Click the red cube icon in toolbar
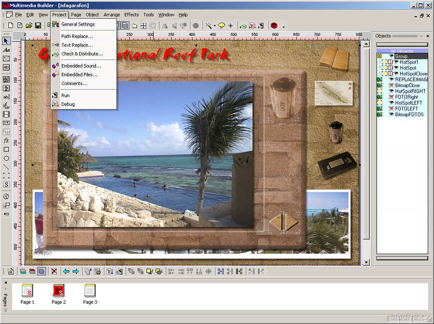The width and height of the screenshot is (434, 324). 274,26
